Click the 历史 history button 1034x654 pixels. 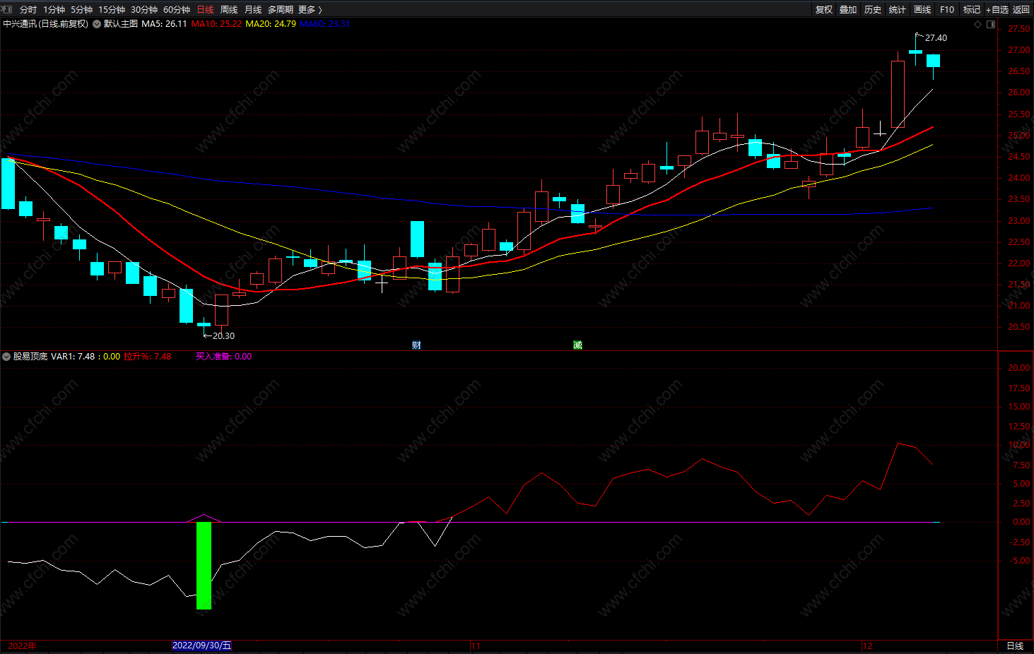pyautogui.click(x=873, y=9)
